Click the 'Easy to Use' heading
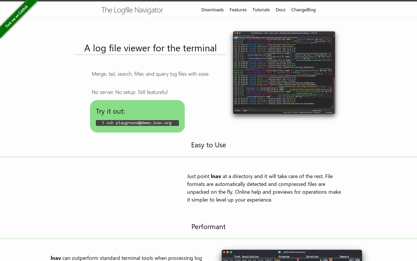417x261 pixels. [209, 145]
